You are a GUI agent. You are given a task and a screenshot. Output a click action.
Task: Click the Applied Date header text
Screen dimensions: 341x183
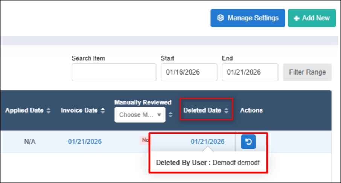tap(24, 111)
